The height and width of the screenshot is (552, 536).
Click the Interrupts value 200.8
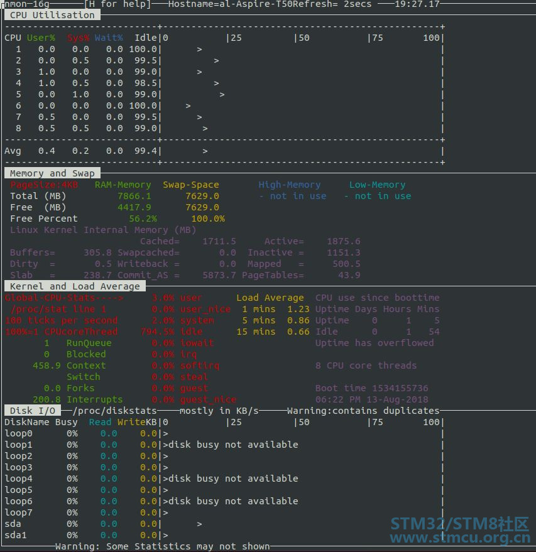pos(47,399)
